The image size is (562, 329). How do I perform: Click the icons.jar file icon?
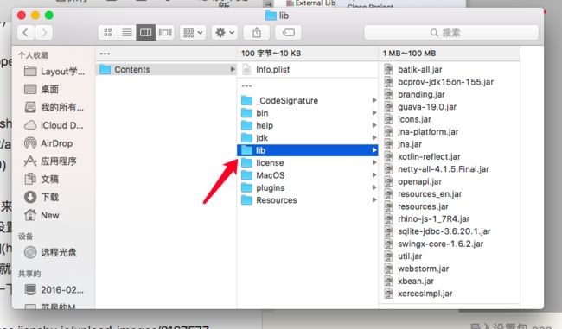388,119
